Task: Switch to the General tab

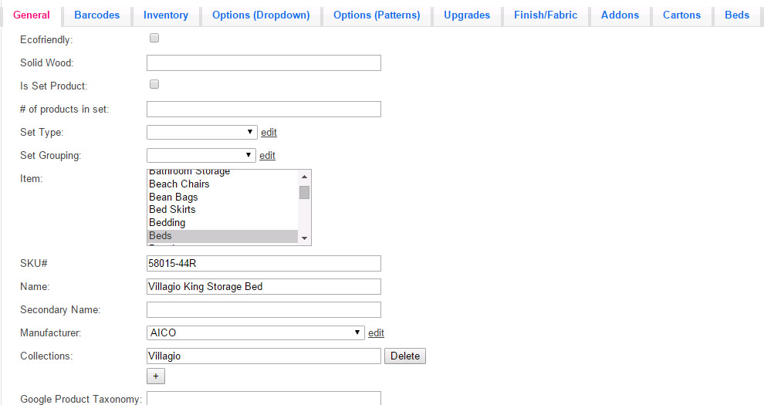Action: coord(31,15)
